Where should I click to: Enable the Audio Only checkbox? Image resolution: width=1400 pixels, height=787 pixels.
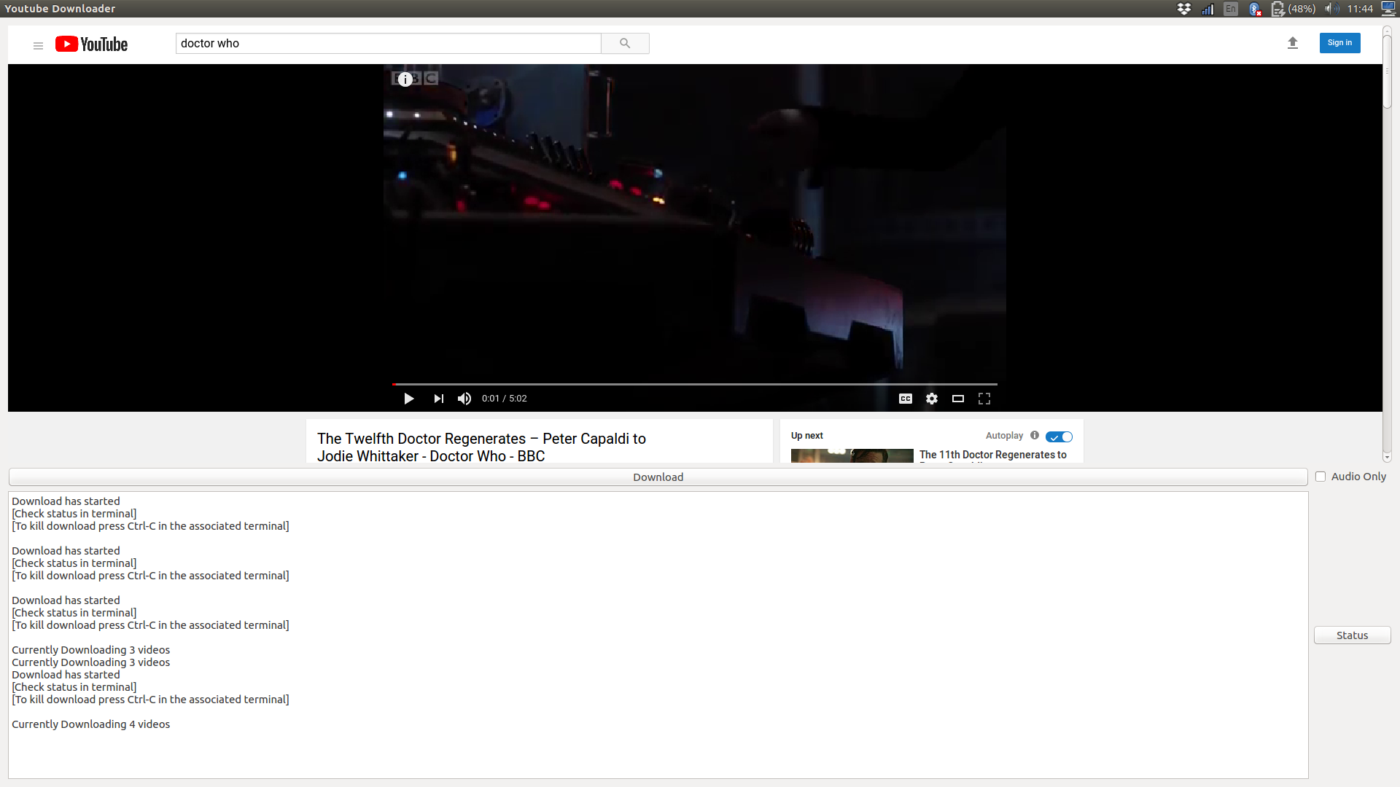(1321, 477)
